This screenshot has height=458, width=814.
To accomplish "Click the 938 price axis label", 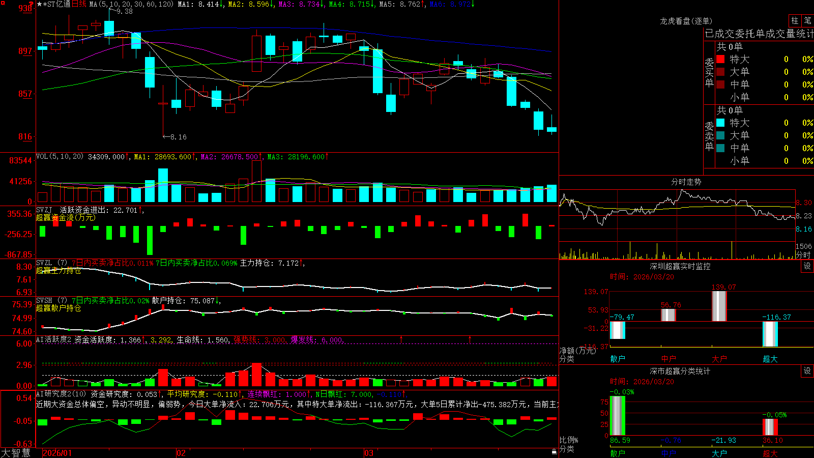I will (25, 8).
